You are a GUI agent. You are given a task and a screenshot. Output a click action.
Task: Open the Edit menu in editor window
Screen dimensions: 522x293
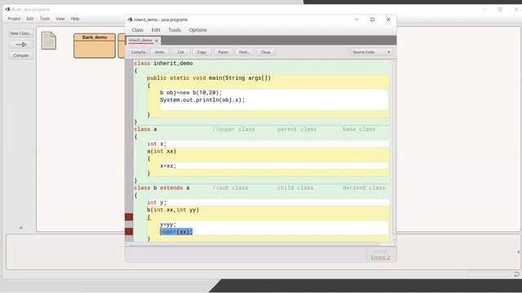(x=156, y=30)
